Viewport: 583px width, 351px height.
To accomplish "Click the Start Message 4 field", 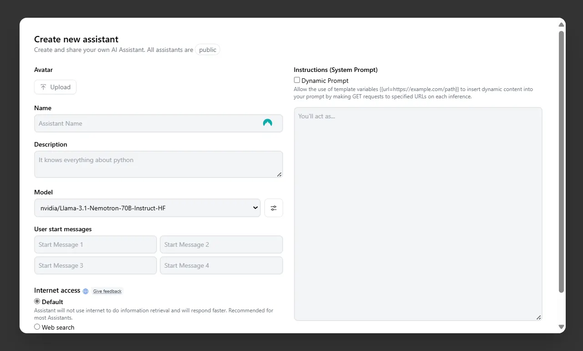I will pos(221,265).
